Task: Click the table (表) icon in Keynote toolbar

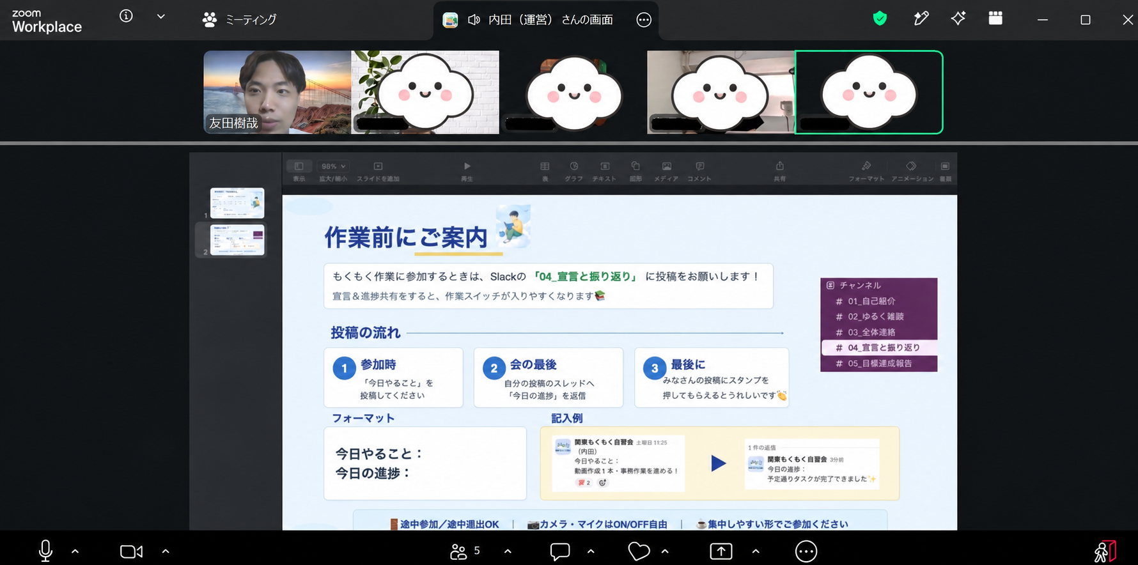Action: coord(545,166)
